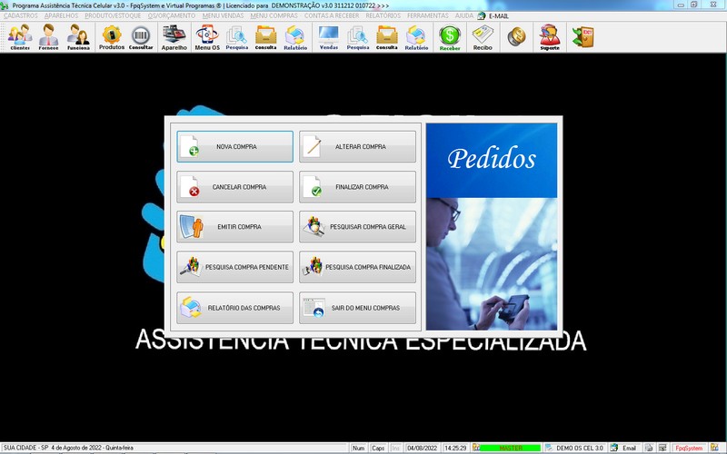
Task: Open the Receber green dollar icon
Action: [x=450, y=37]
